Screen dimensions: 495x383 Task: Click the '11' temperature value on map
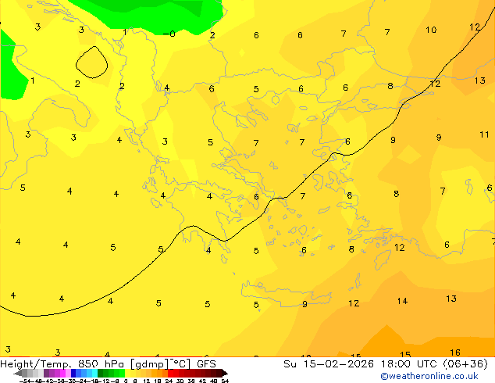point(484,134)
